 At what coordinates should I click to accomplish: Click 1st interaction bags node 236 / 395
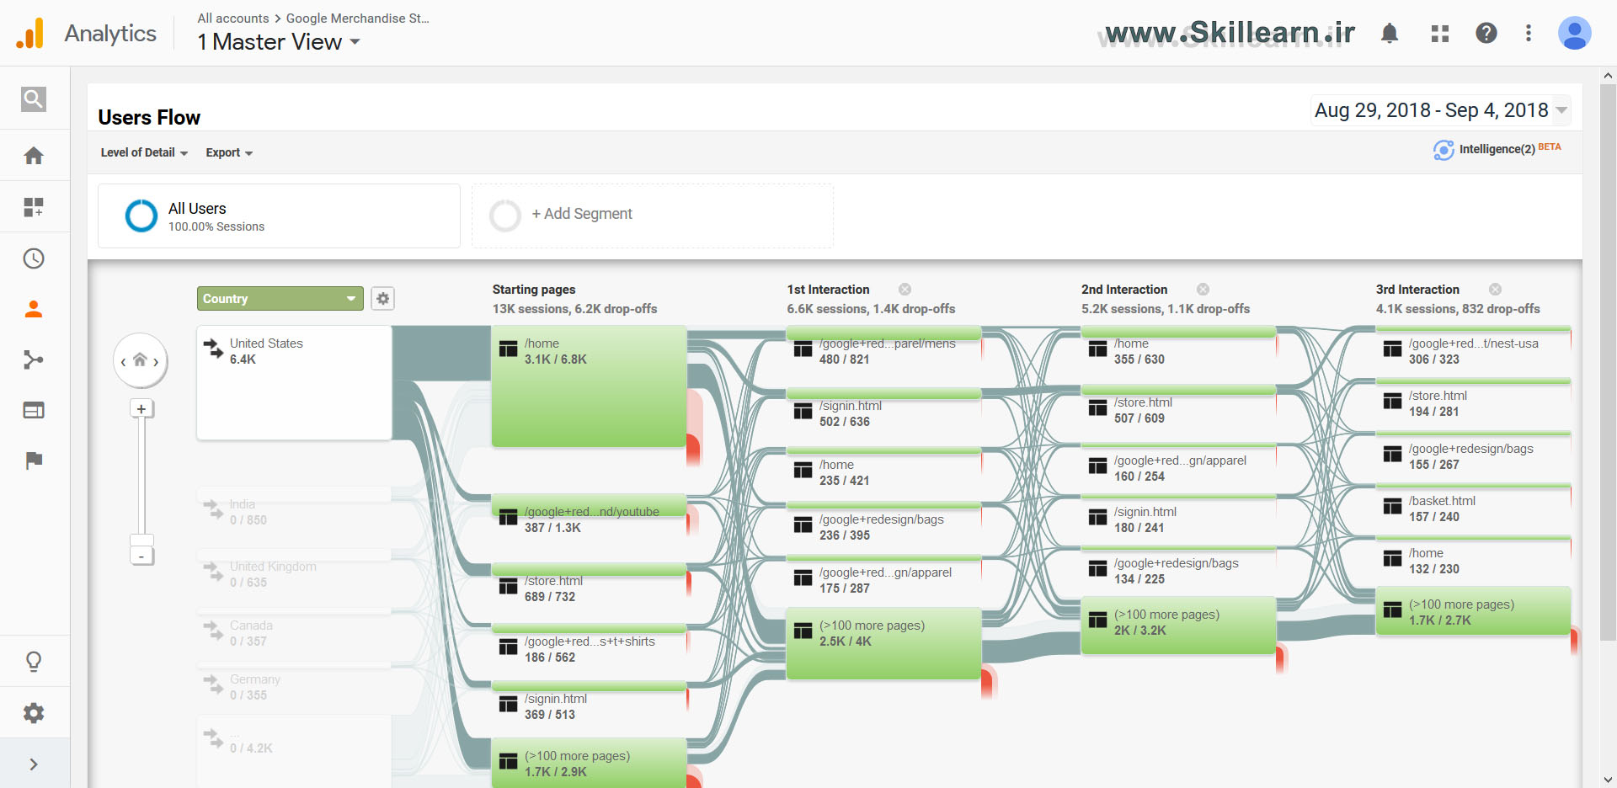tap(883, 524)
